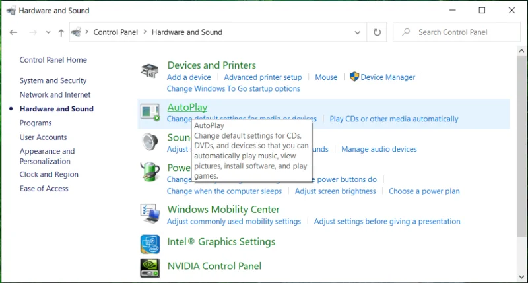Click the AutoPlay category icon

150,112
